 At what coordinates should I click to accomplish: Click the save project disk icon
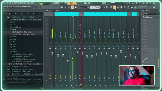coord(144,3)
